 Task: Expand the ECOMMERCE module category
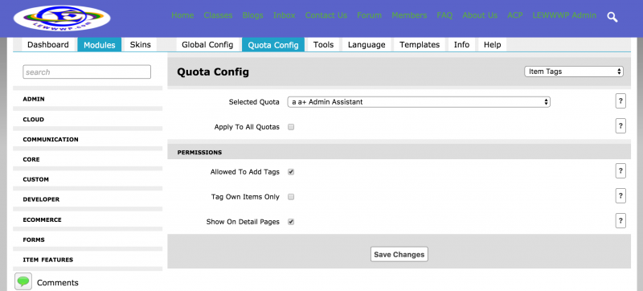pos(88,219)
